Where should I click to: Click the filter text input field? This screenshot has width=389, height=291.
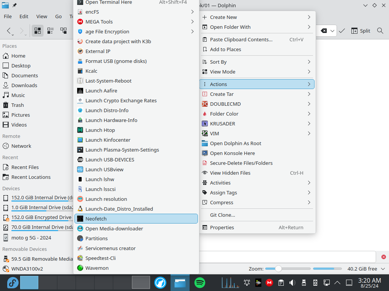[x=287, y=257]
